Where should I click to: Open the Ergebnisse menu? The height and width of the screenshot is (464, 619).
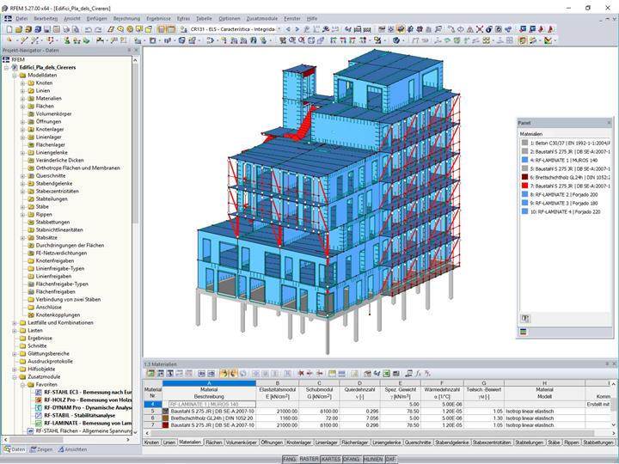point(158,19)
